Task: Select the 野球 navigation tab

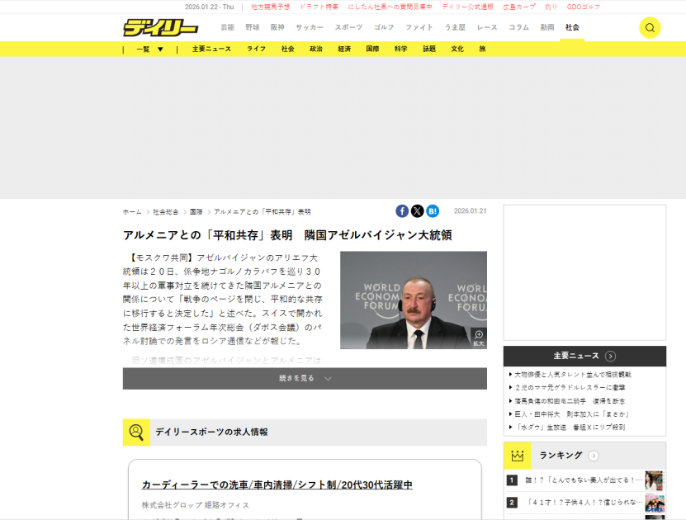Action: (x=253, y=27)
